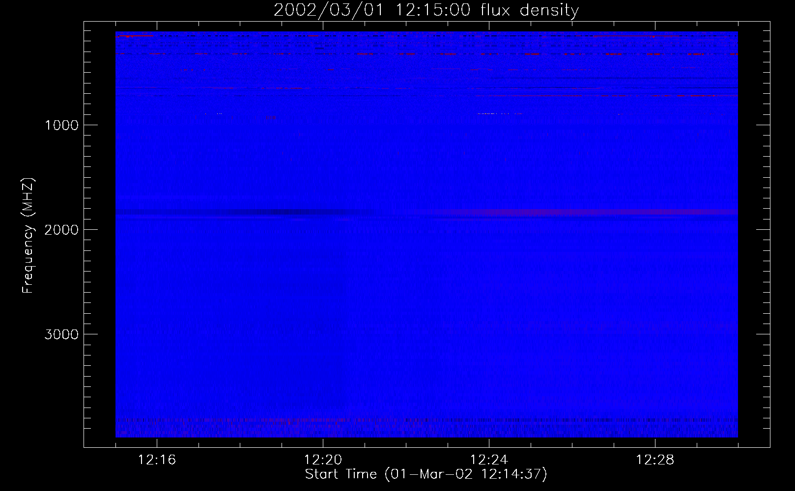Click the 12:16 time tick label
795x491 pixels.
157,460
